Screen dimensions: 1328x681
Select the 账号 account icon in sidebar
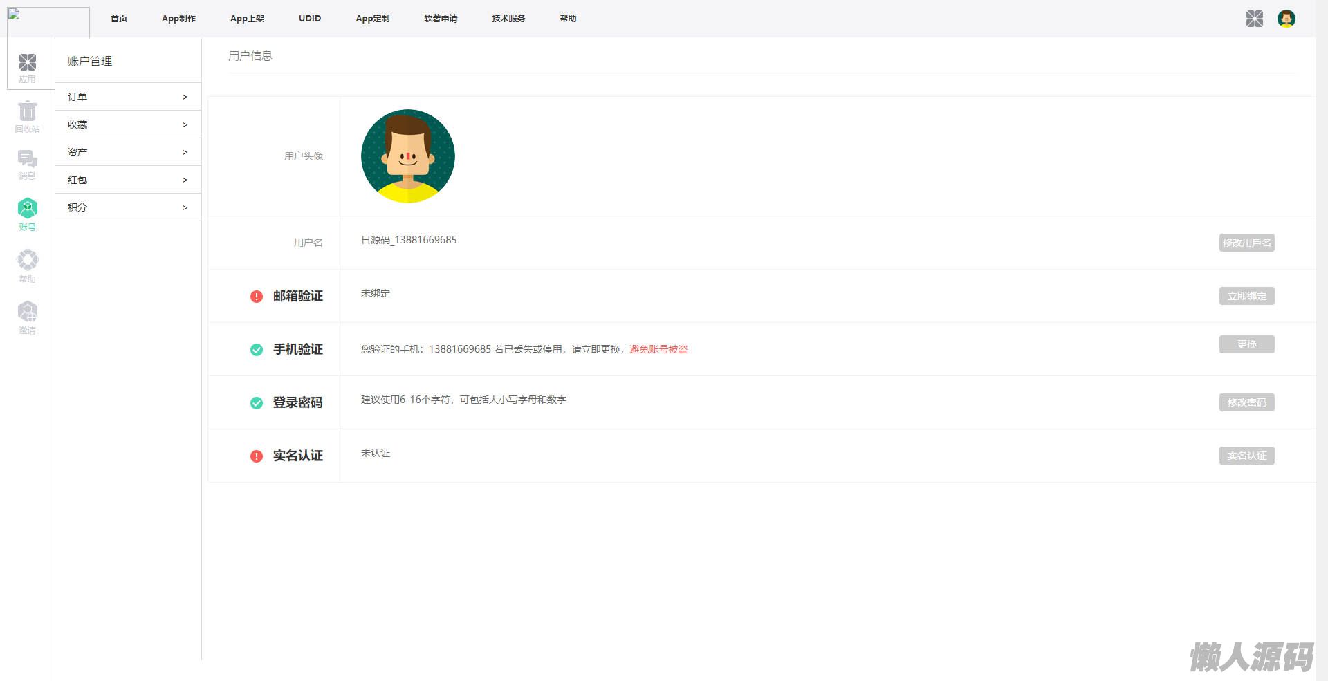28,209
